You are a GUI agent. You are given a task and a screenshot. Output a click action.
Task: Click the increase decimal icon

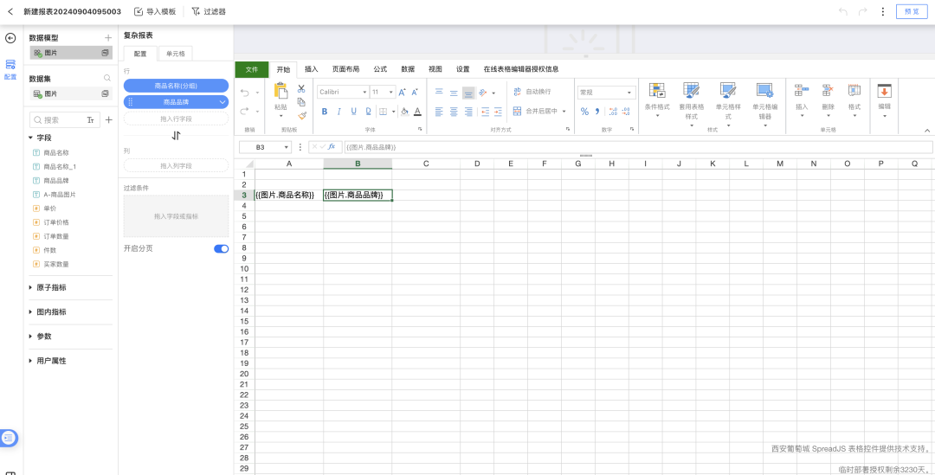612,112
